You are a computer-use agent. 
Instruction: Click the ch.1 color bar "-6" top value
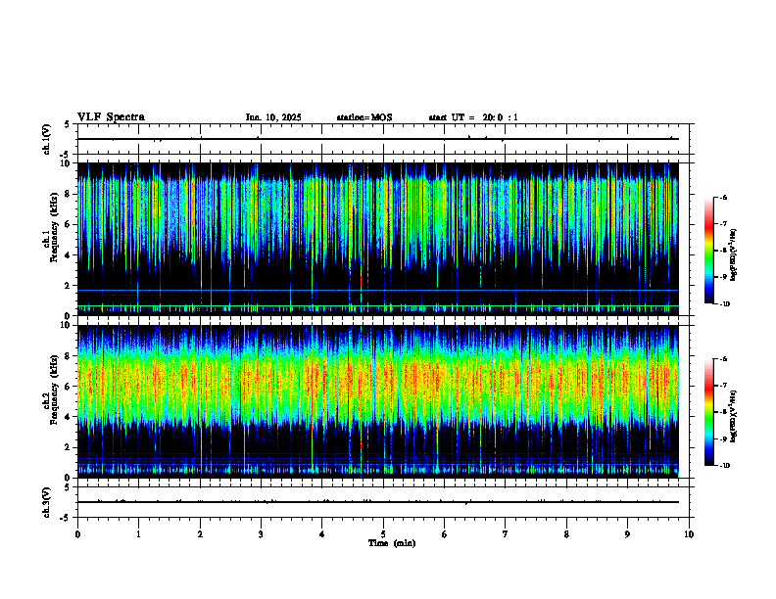(x=723, y=197)
